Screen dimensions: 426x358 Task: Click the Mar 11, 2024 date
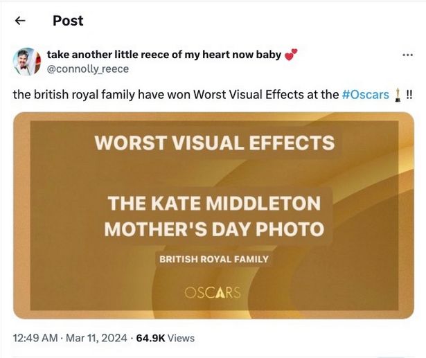pyautogui.click(x=97, y=338)
